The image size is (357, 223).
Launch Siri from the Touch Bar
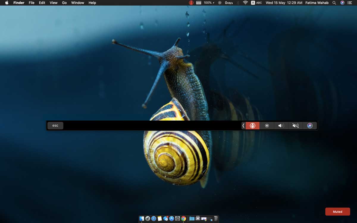pos(310,126)
